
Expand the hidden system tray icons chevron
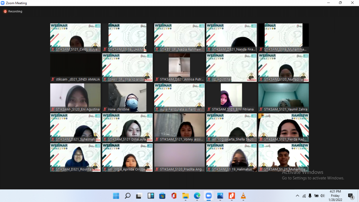click(297, 196)
